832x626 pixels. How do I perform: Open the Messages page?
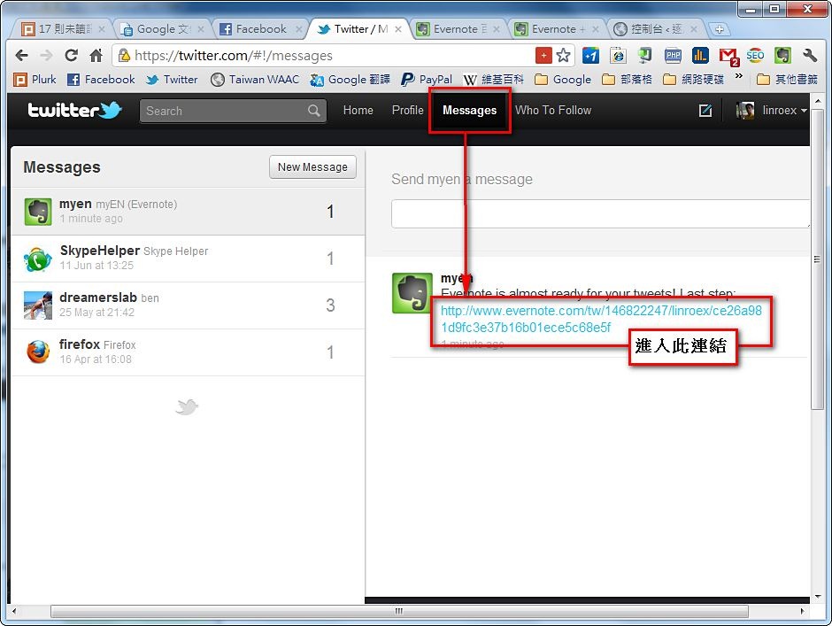[470, 111]
